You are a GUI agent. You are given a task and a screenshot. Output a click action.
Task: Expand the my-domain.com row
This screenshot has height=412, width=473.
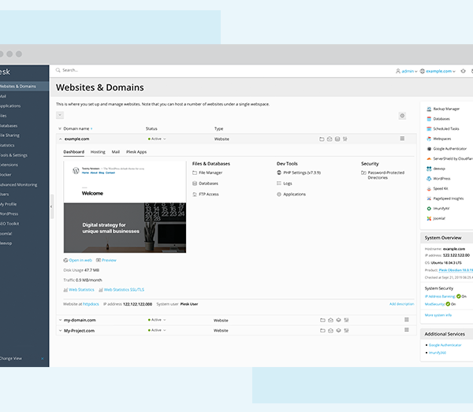click(x=60, y=320)
